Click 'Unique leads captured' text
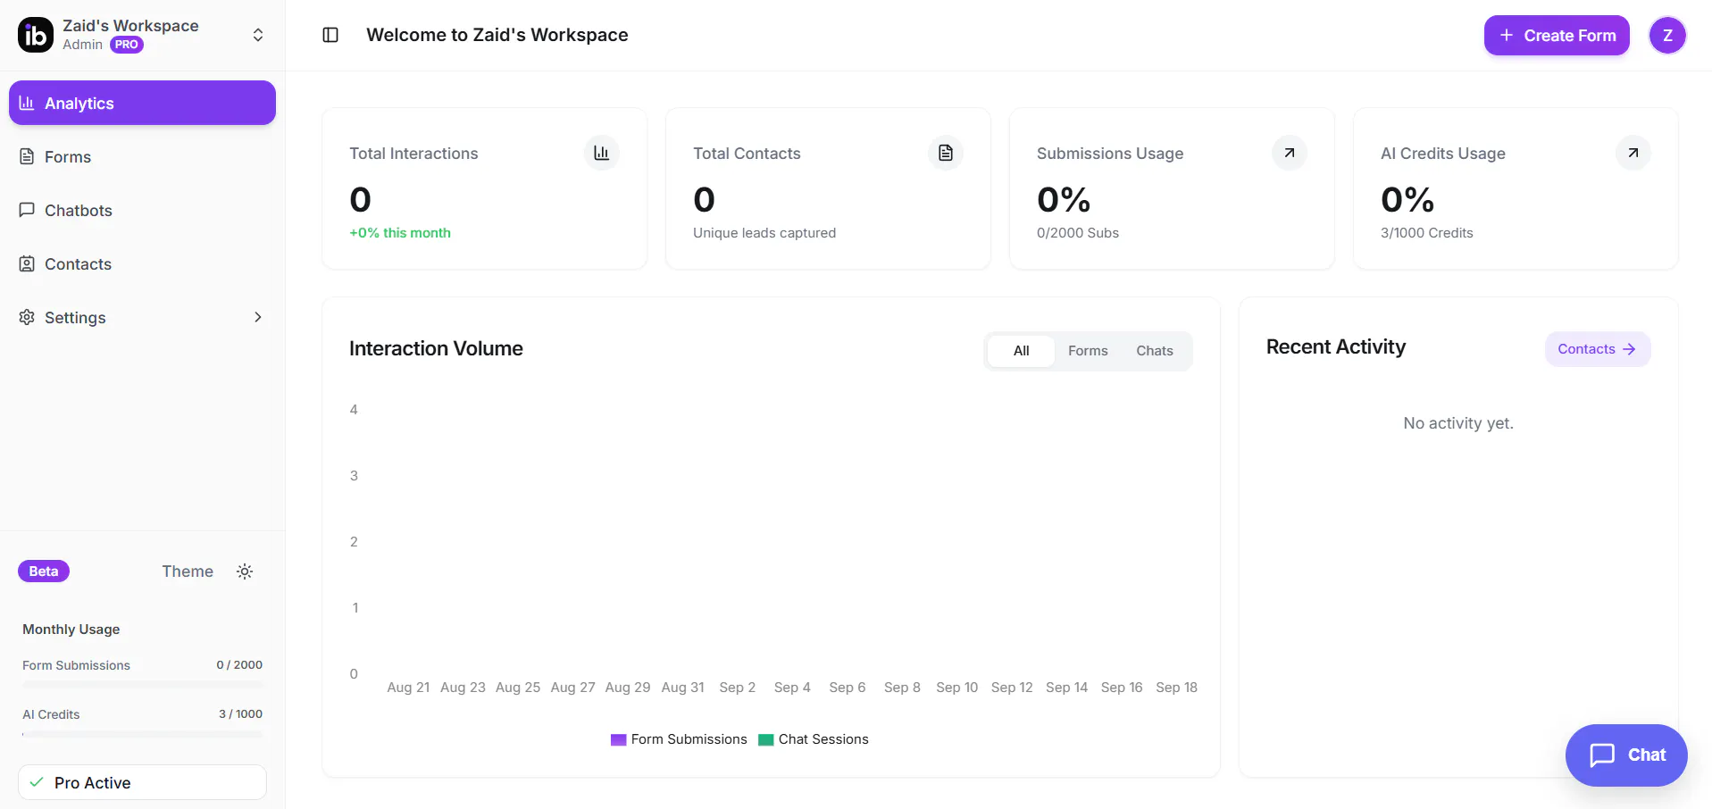This screenshot has height=809, width=1712. click(764, 233)
